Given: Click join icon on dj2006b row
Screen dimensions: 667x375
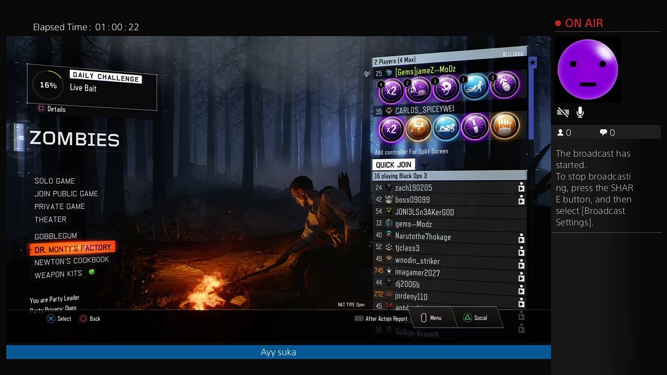Looking at the screenshot, I should tap(521, 291).
